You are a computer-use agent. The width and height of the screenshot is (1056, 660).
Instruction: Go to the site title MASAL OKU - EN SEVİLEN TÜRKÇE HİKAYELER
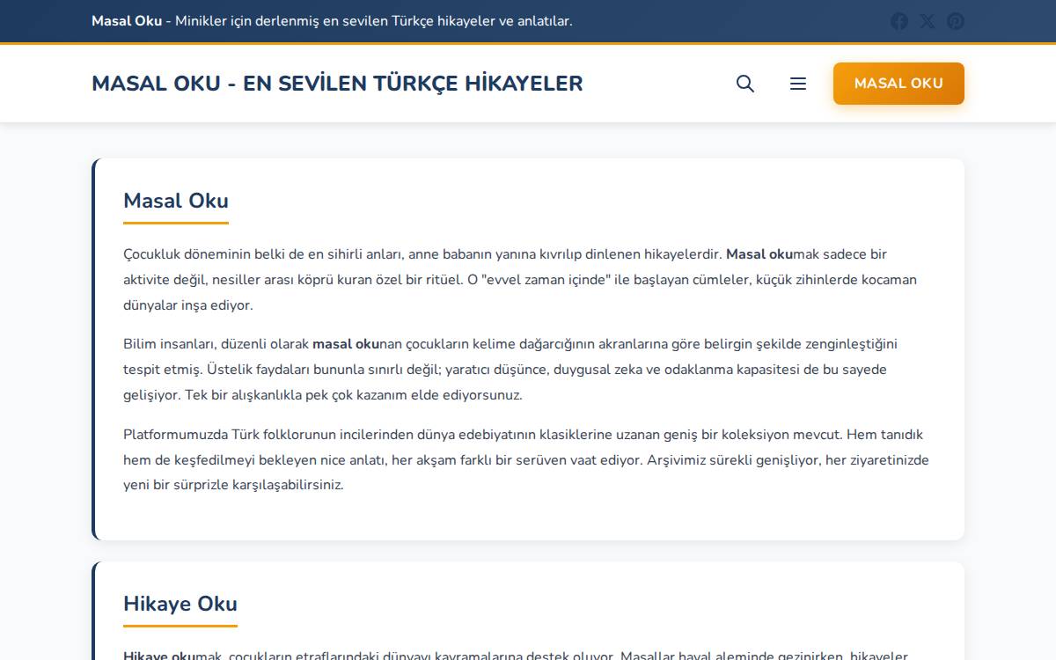(337, 84)
